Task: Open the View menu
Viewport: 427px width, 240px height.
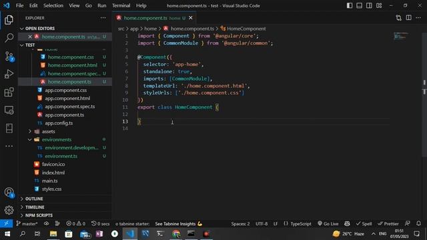Action: tap(74, 5)
